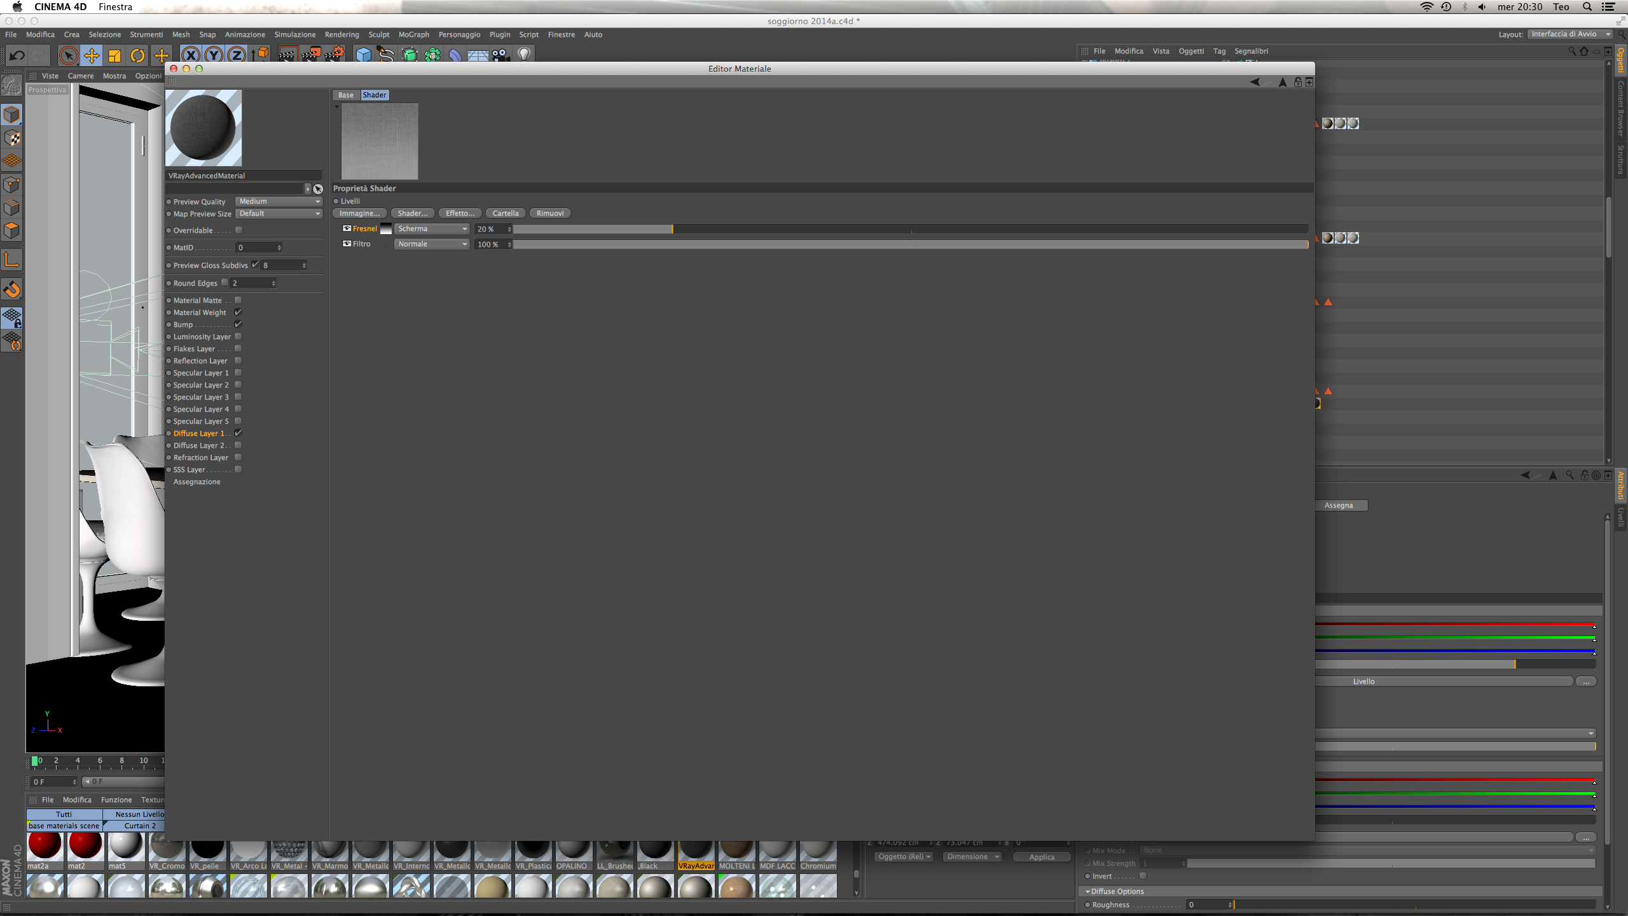The image size is (1628, 916).
Task: Disable the Bump checkbox
Action: 238,324
